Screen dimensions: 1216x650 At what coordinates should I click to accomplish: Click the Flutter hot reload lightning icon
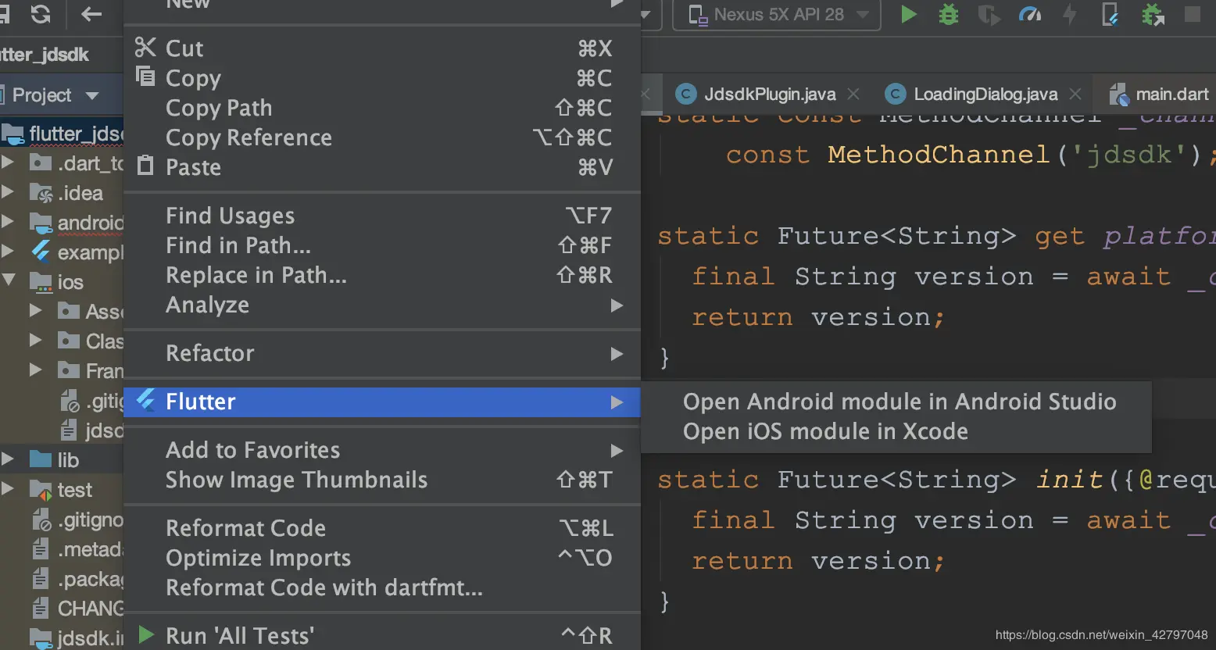(x=1070, y=15)
